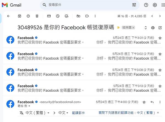
Task: Open search filter options icon
Action: (134, 5)
